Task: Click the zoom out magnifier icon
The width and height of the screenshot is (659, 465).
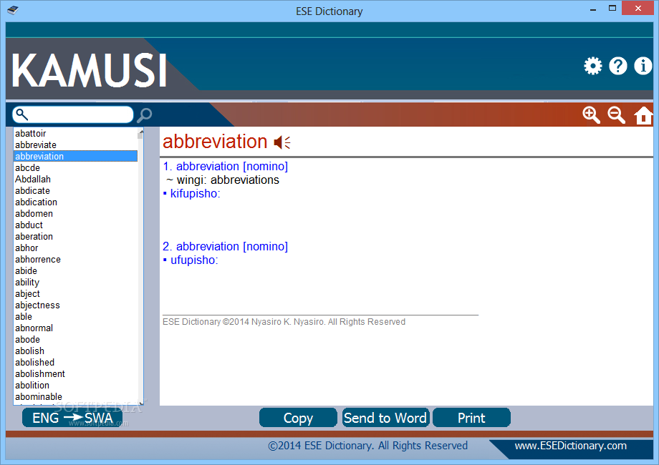Action: point(616,115)
